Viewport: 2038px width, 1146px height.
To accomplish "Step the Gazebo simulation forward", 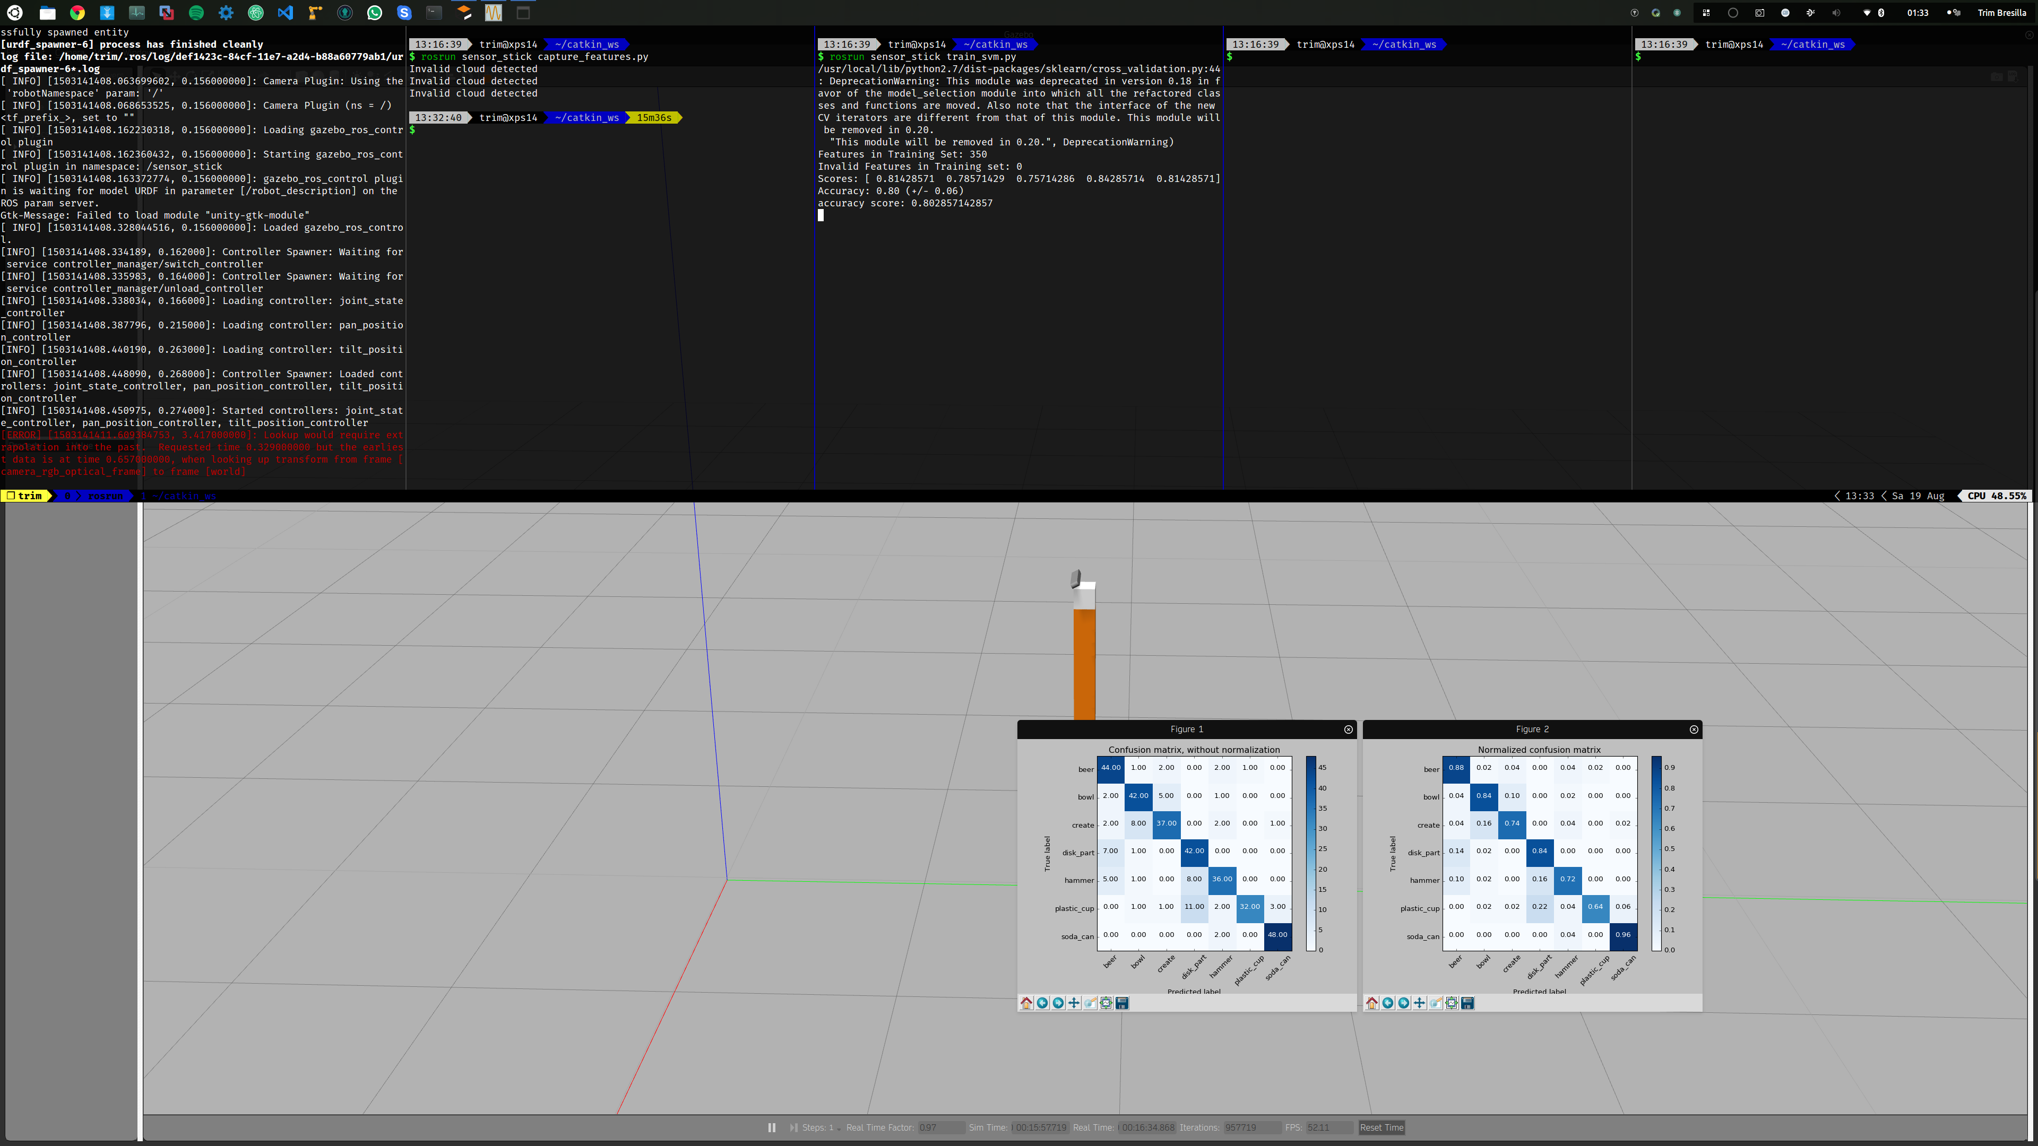I will click(x=793, y=1128).
